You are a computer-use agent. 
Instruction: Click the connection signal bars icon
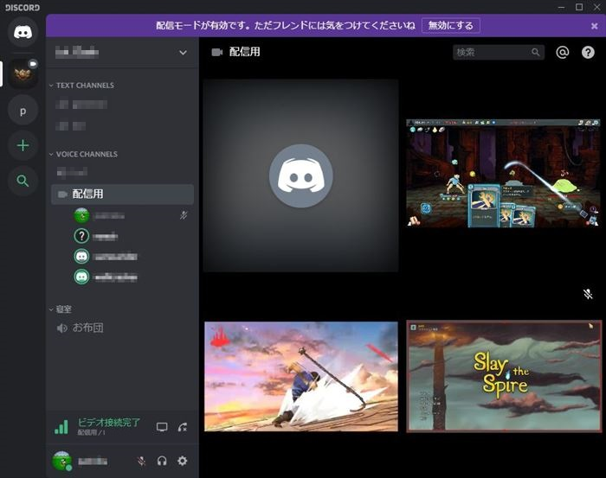click(x=61, y=427)
